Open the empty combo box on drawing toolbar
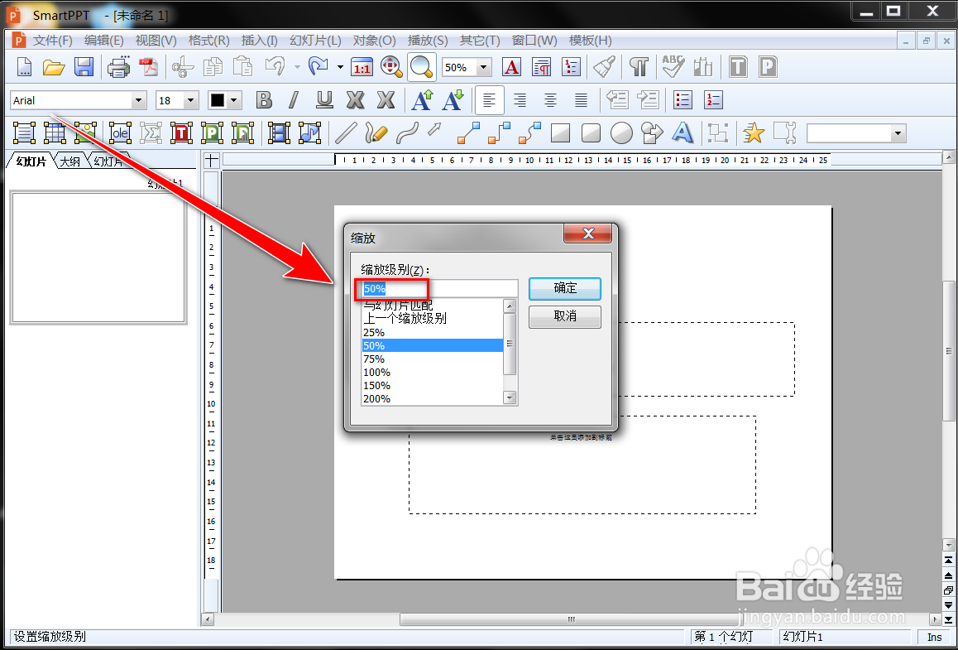 pyautogui.click(x=898, y=133)
